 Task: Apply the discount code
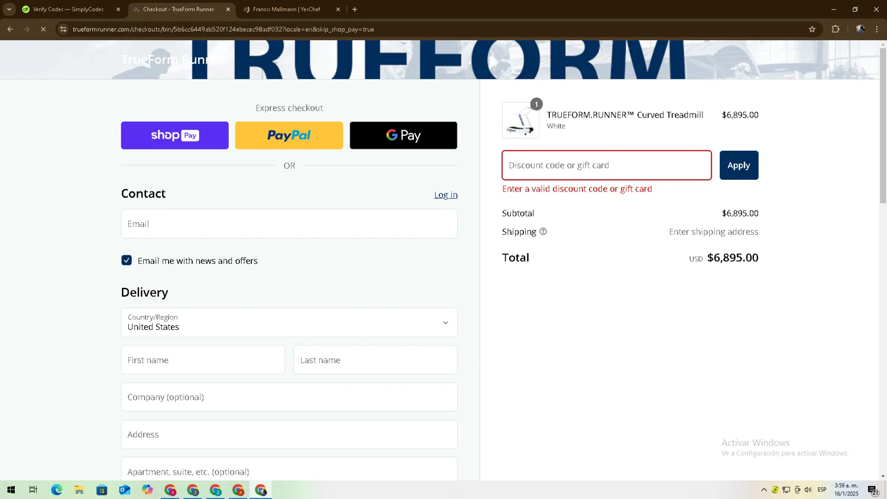(x=739, y=165)
